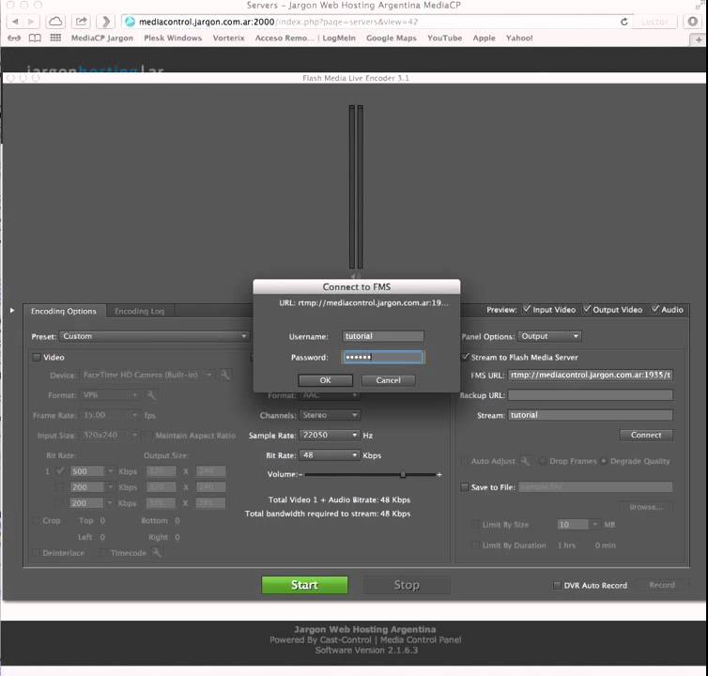The height and width of the screenshot is (676, 708).
Task: Click OK in Connect to FMS dialog
Action: click(x=325, y=380)
